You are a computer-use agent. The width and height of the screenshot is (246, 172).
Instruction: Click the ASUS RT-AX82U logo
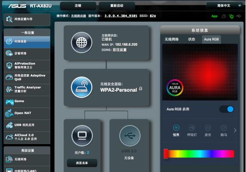pos(30,6)
